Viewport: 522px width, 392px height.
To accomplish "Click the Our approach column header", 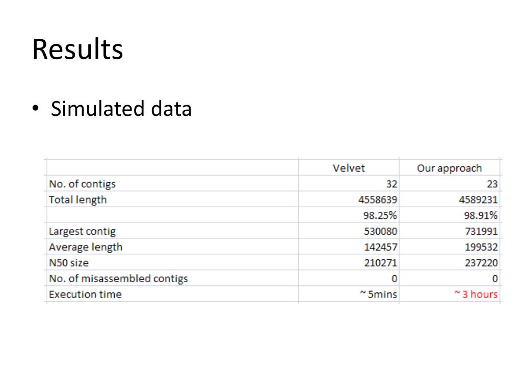I will pos(449,168).
